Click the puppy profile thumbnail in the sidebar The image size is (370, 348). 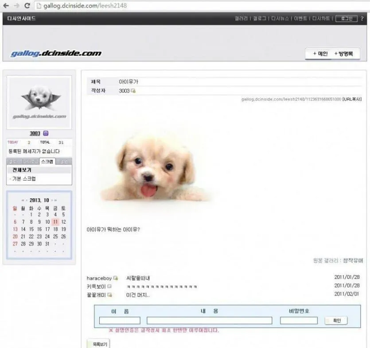[39, 101]
